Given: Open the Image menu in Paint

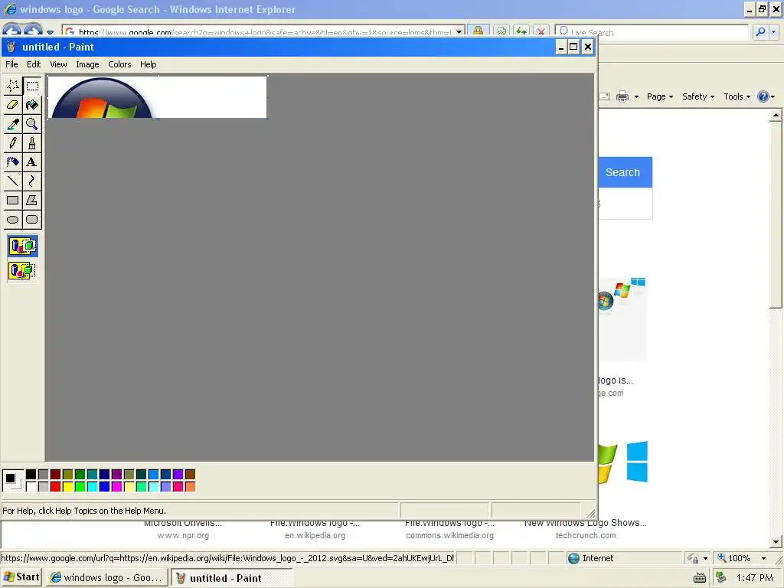Looking at the screenshot, I should coord(87,64).
